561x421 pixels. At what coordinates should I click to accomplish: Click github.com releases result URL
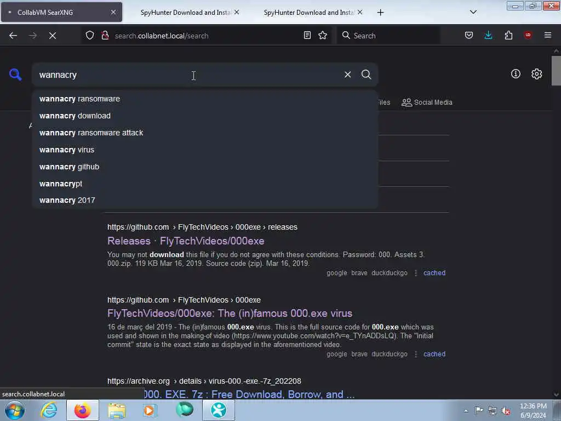202,227
